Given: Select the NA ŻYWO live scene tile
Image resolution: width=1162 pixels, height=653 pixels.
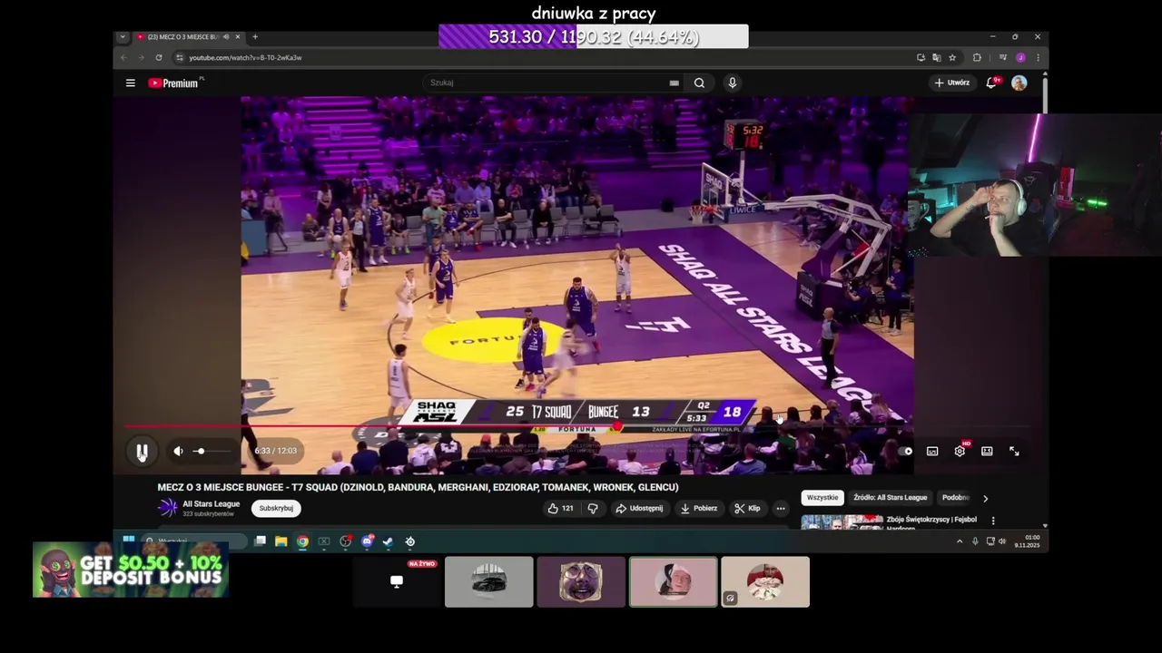Looking at the screenshot, I should (x=397, y=581).
